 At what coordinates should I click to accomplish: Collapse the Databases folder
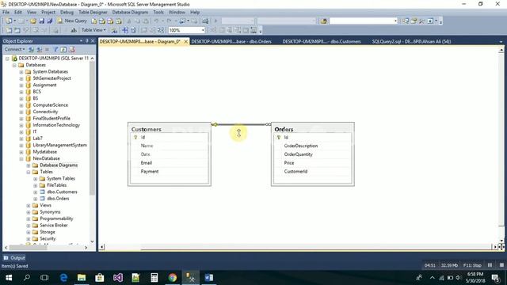click(x=14, y=65)
